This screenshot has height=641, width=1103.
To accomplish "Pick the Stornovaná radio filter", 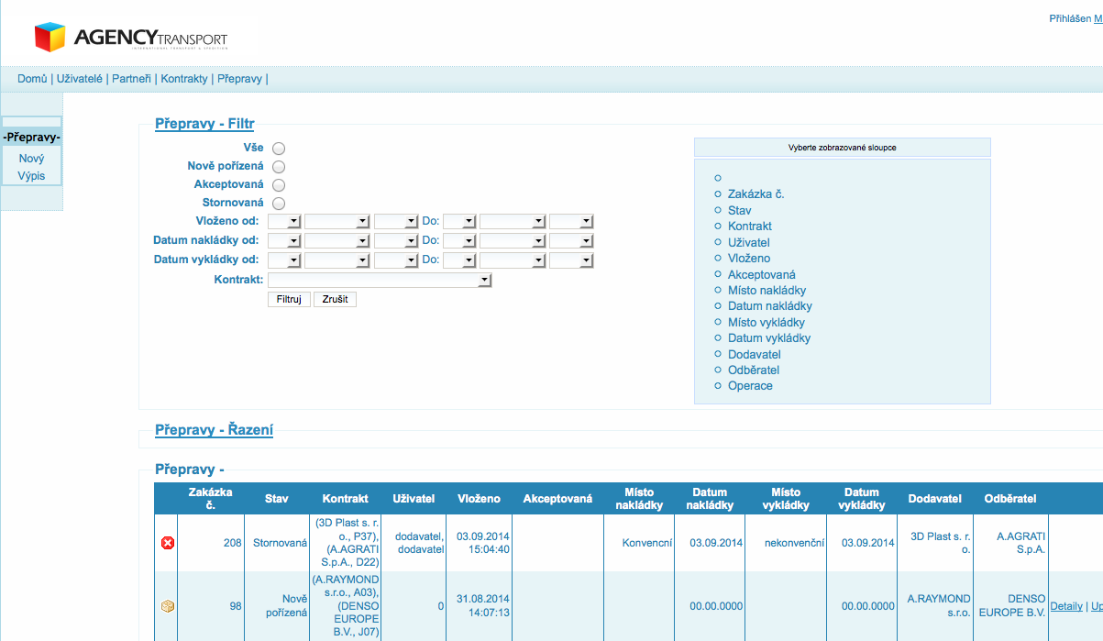I will 279,204.
